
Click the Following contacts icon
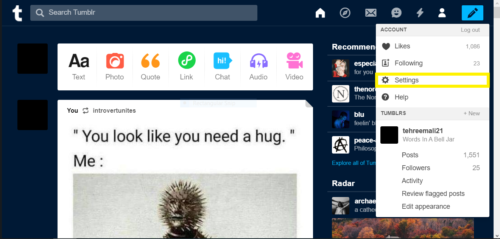385,63
